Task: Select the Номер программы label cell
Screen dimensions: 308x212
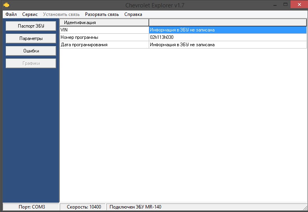Action: [x=104, y=37]
